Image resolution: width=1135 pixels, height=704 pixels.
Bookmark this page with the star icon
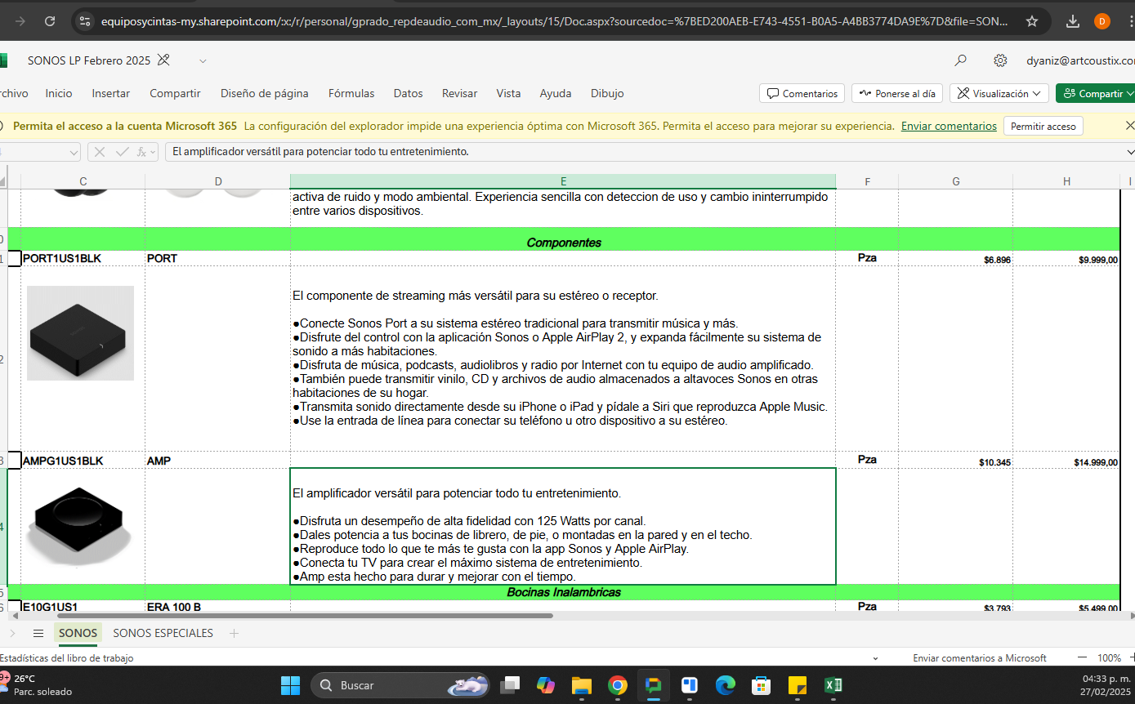pos(1032,21)
